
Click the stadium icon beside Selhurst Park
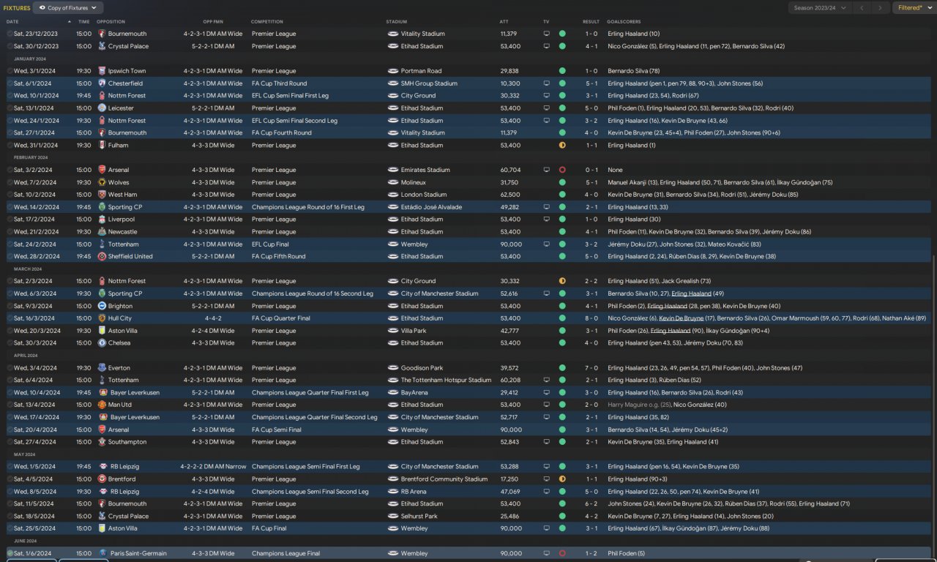pos(393,516)
